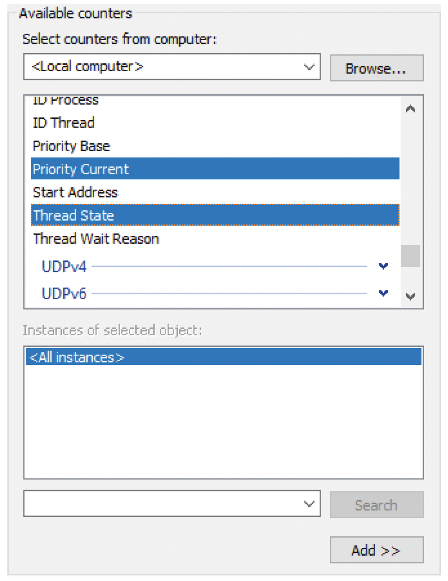Click the UDPv4 category label
Screen dimensions: 448x581
tap(64, 266)
